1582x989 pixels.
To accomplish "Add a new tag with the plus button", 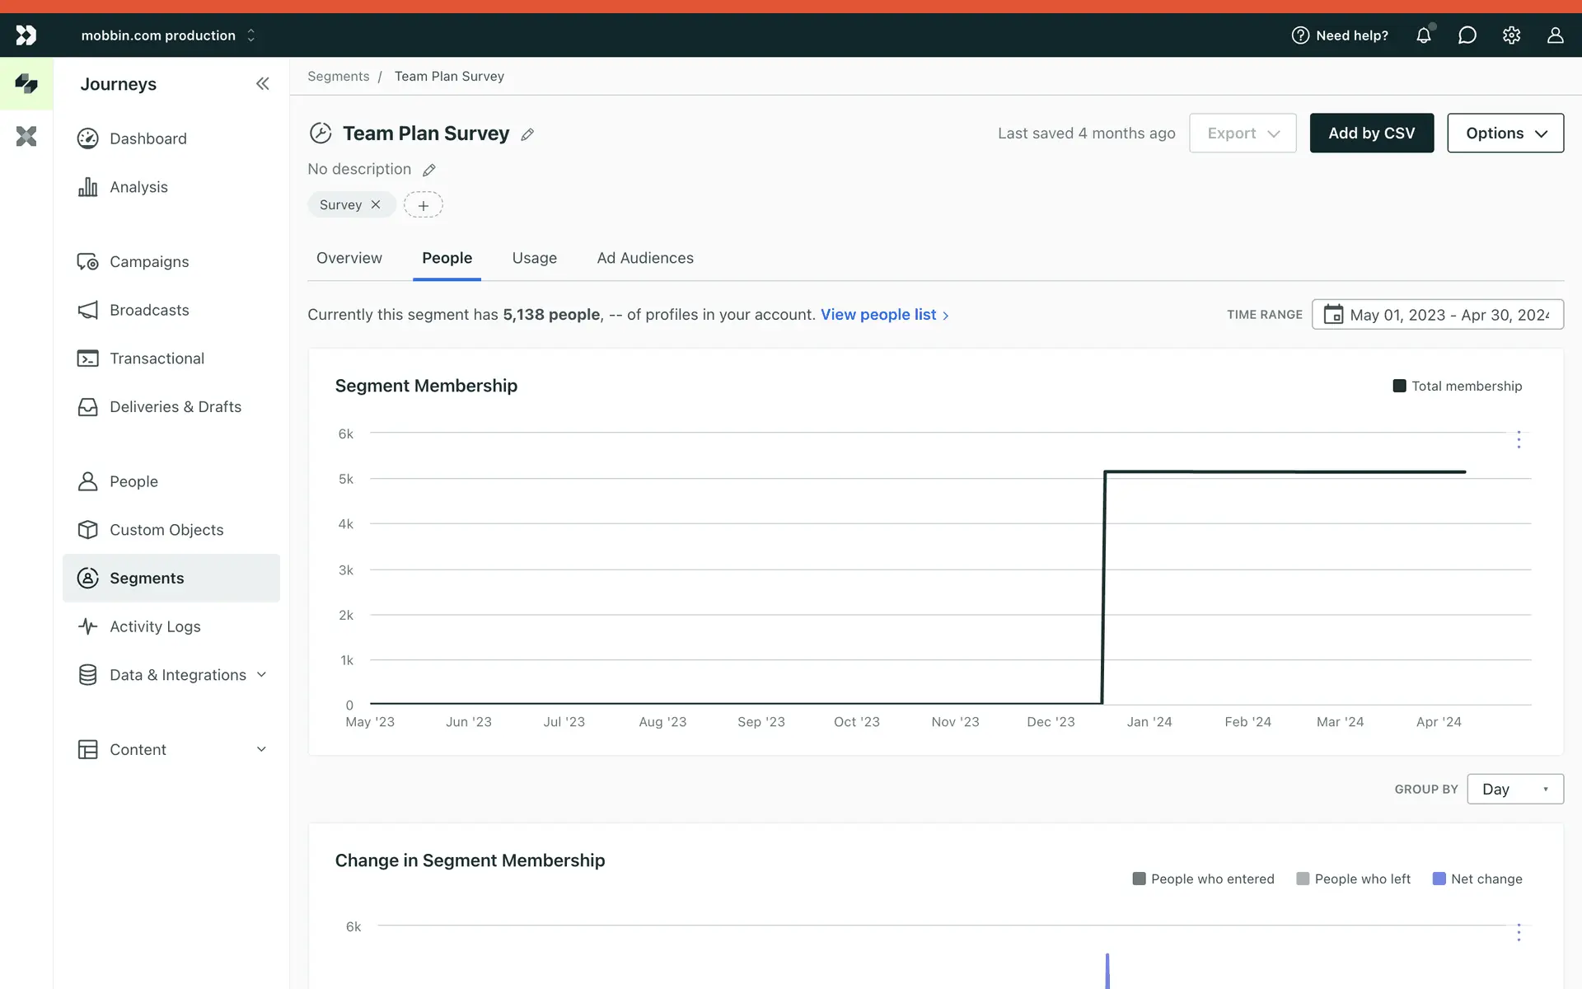I will (423, 205).
